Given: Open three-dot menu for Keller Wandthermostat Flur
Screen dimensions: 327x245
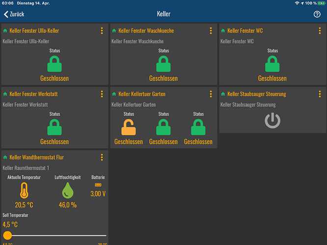Looking at the screenshot, I should coord(102,157).
